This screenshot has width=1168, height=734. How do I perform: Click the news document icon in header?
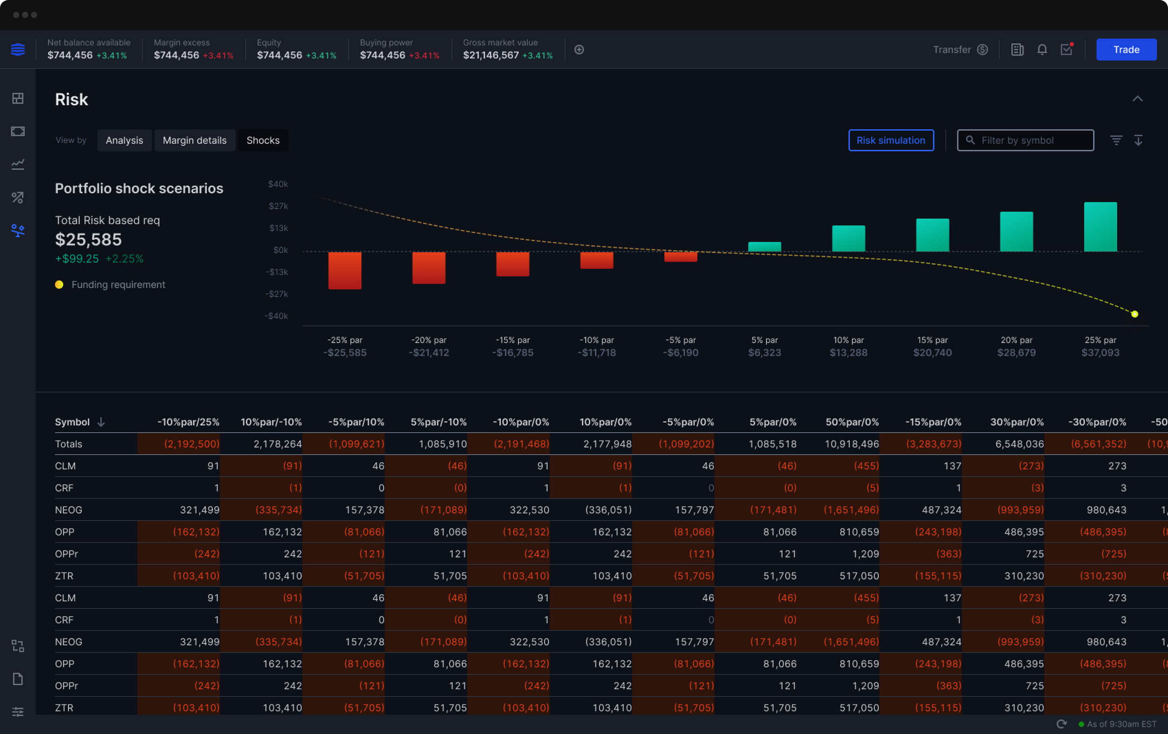[x=1017, y=50]
